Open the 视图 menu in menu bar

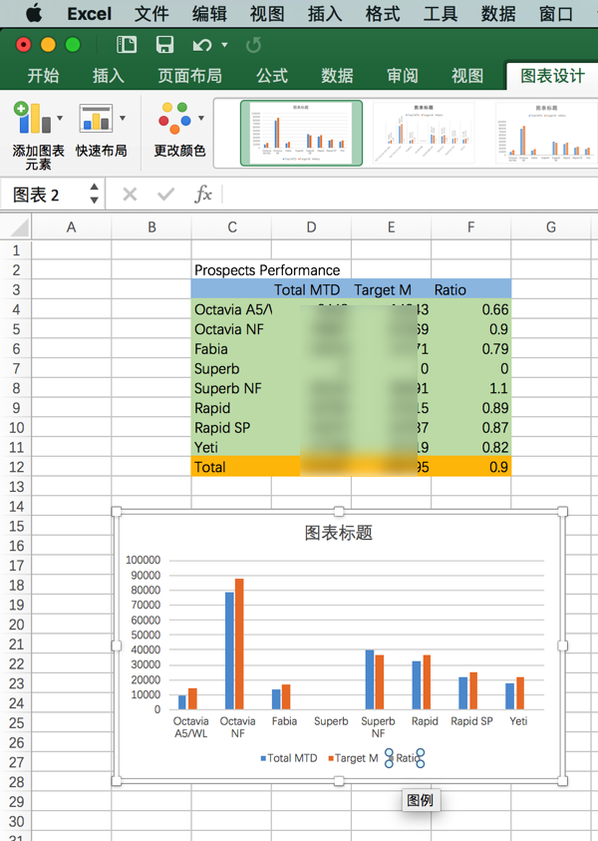click(267, 13)
